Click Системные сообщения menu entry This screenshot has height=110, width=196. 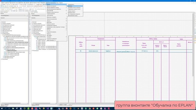point(56,39)
